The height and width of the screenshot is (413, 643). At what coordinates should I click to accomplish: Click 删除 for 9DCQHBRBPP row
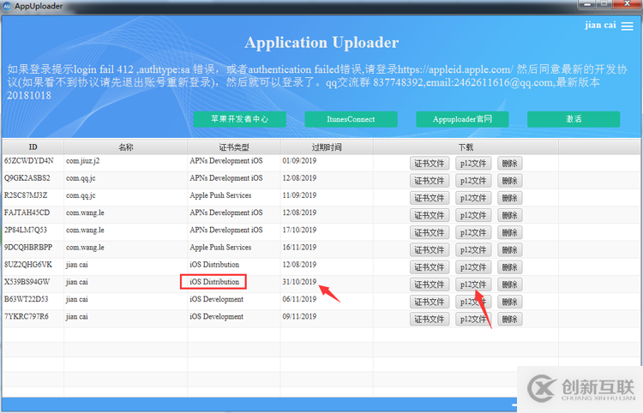[x=510, y=250]
